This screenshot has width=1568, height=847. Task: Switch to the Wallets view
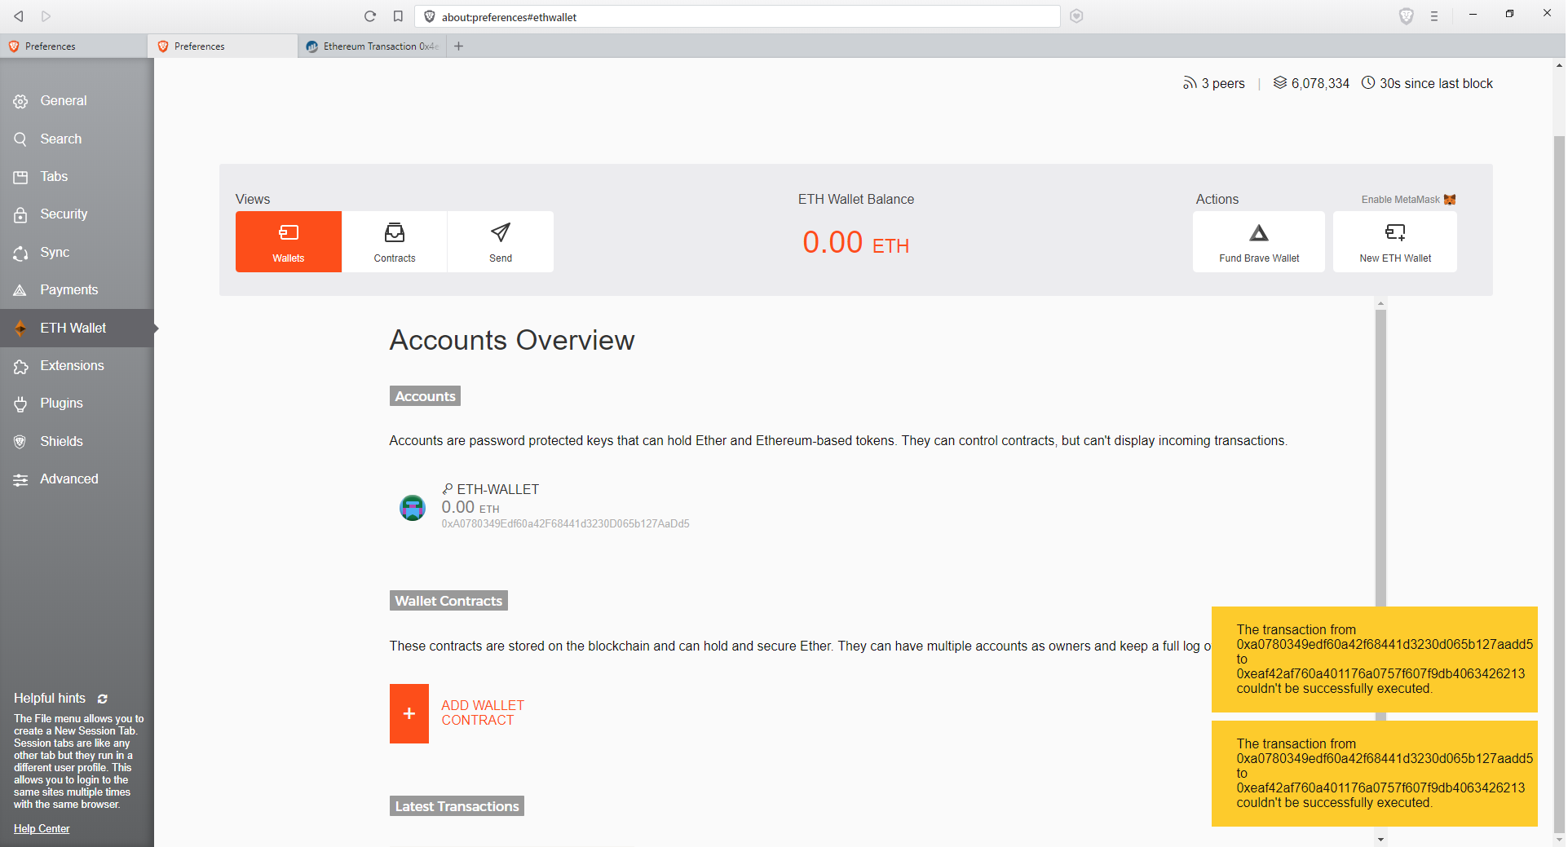pyautogui.click(x=289, y=241)
